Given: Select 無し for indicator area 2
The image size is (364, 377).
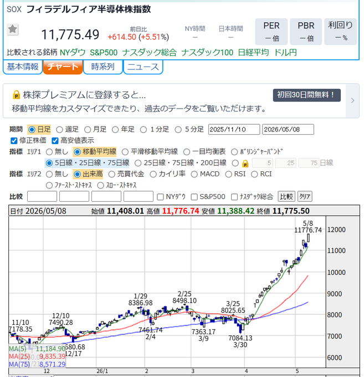Looking at the screenshot, I should (49, 174).
